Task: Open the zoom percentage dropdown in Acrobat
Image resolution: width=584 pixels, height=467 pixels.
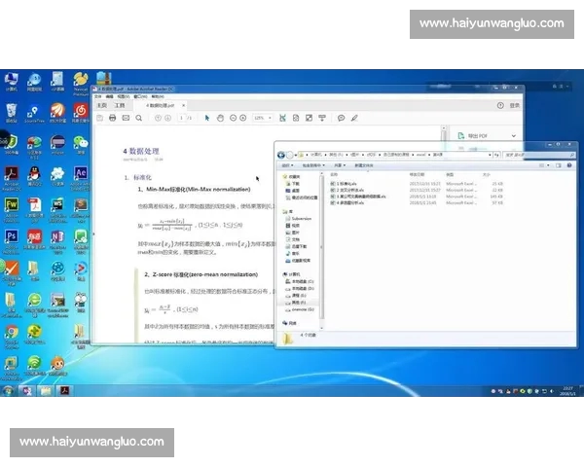Action: 261,118
